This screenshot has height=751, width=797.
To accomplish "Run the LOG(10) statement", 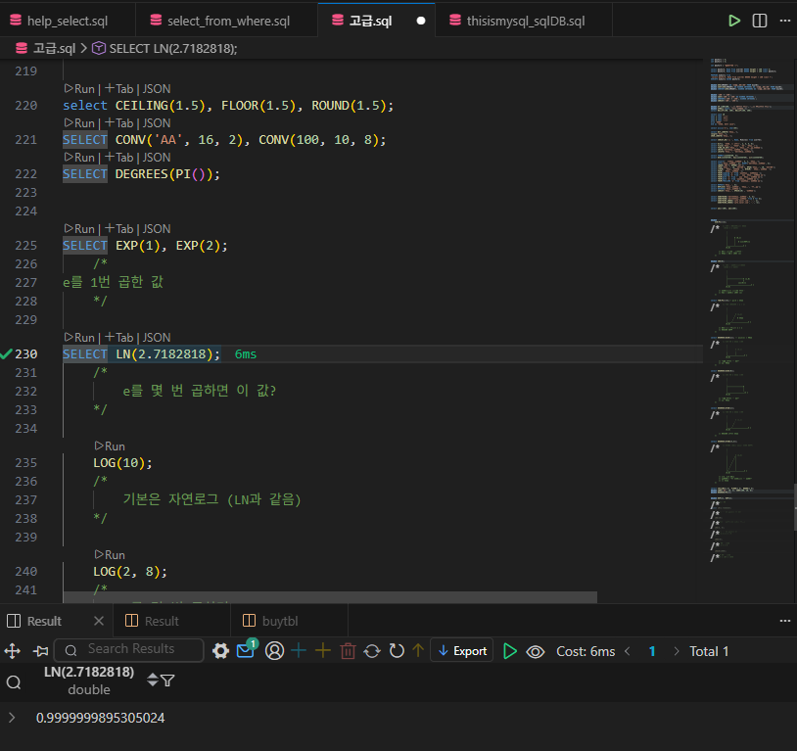I will [x=110, y=446].
